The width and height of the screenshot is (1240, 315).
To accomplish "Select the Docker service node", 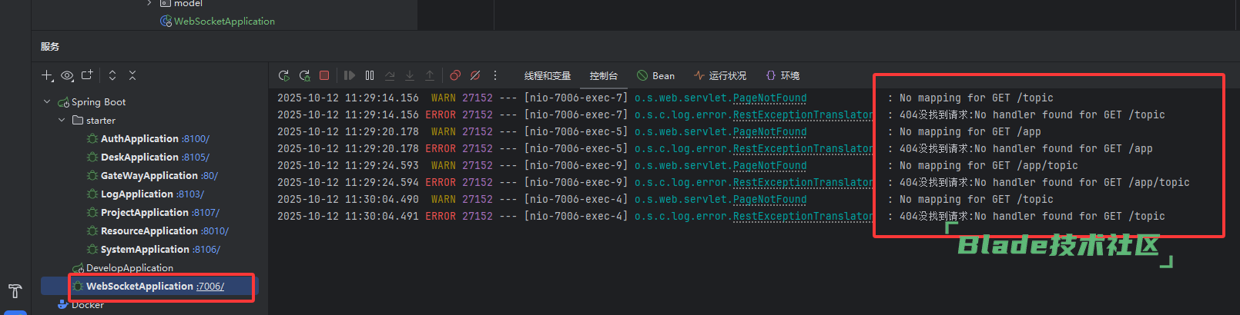I will coord(87,305).
